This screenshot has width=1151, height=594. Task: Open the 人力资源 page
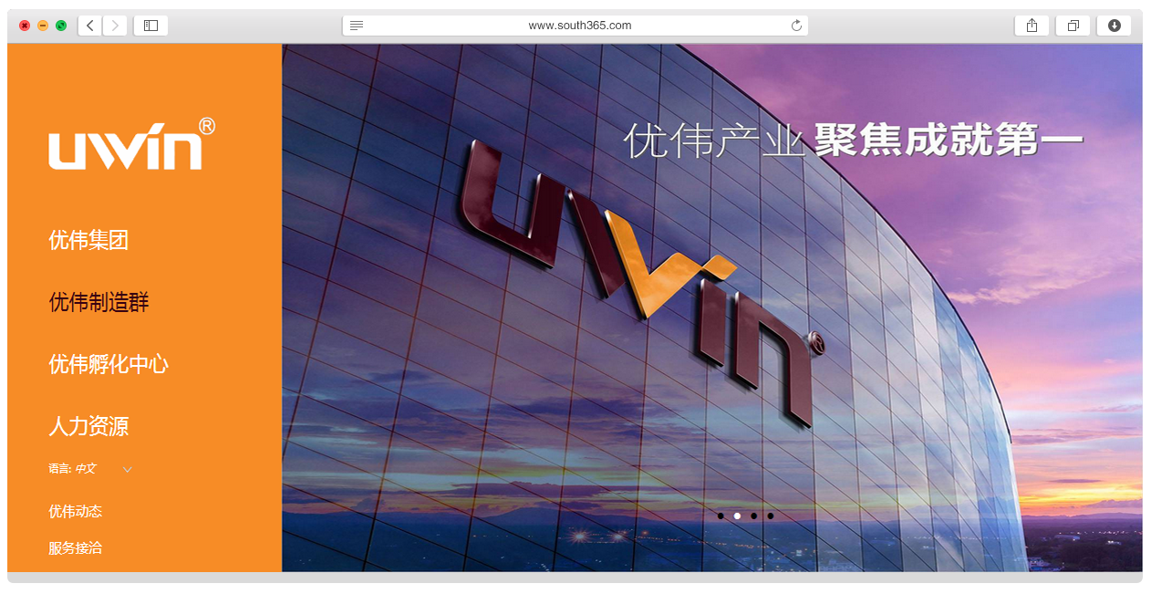click(88, 426)
